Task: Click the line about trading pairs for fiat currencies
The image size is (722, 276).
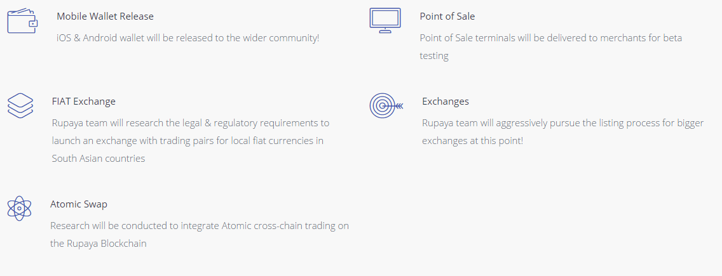Action: pos(187,140)
